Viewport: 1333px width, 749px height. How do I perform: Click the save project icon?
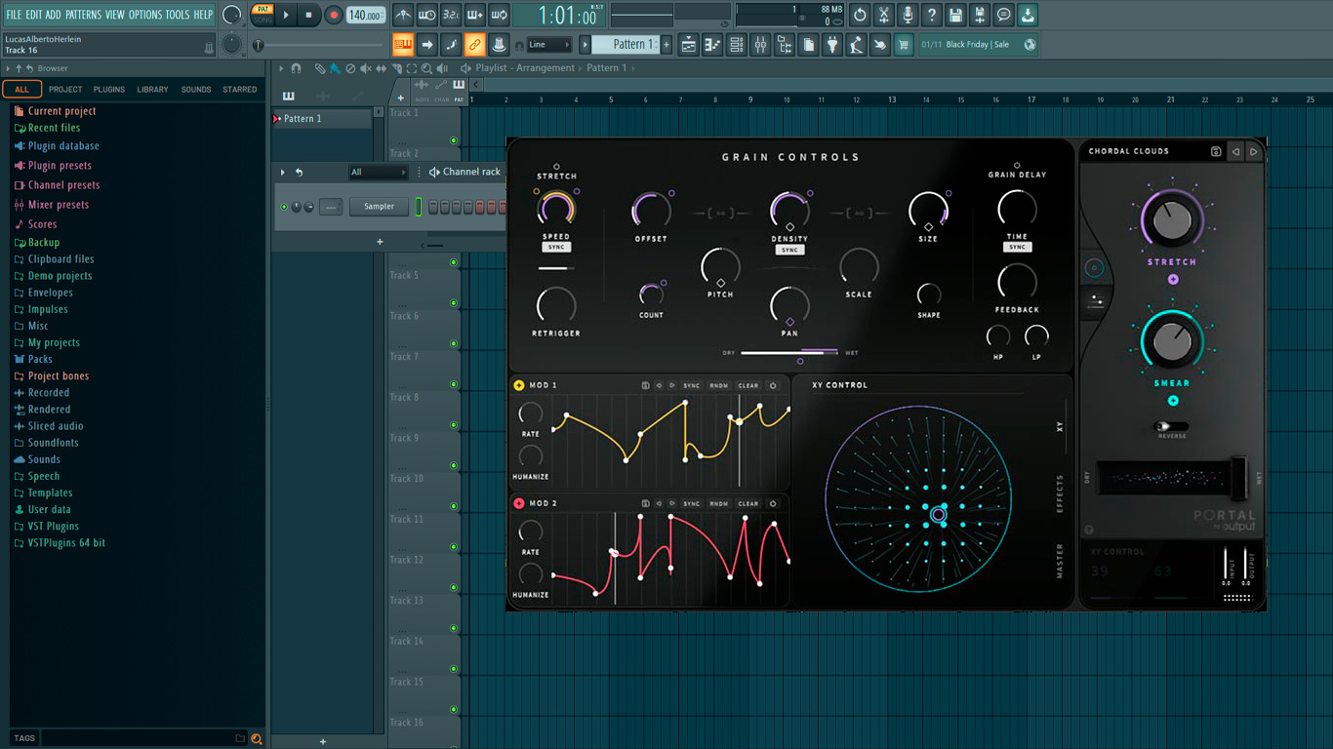(x=955, y=16)
